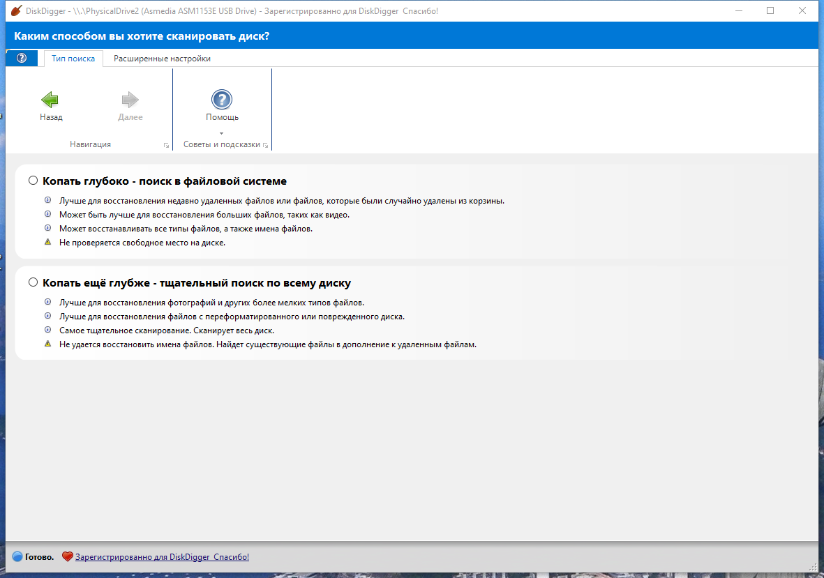Click the info icon beside 'Может быть лучше для восстановления больших'

point(48,214)
